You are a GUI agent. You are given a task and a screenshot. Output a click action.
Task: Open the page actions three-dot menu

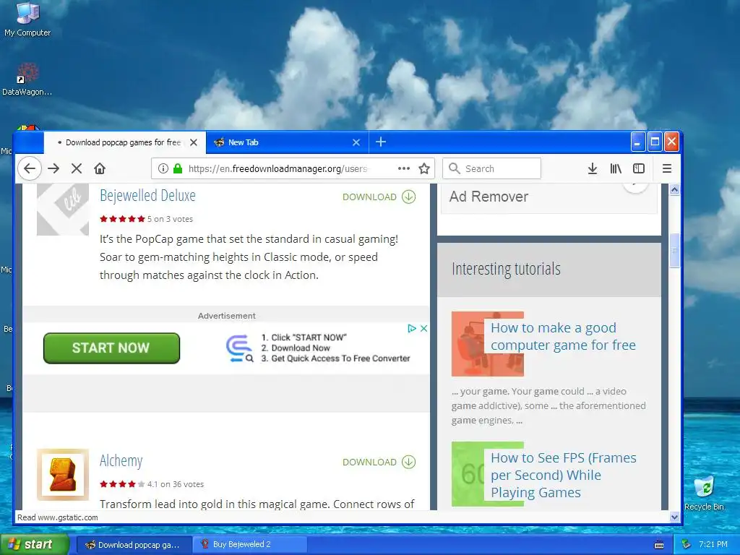403,168
